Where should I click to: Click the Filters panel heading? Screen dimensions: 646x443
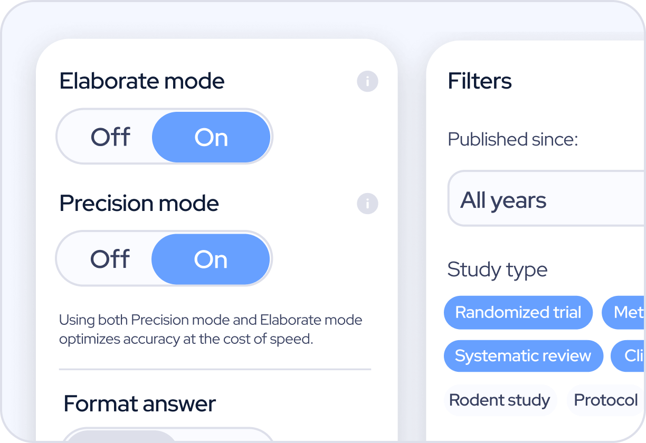[480, 81]
